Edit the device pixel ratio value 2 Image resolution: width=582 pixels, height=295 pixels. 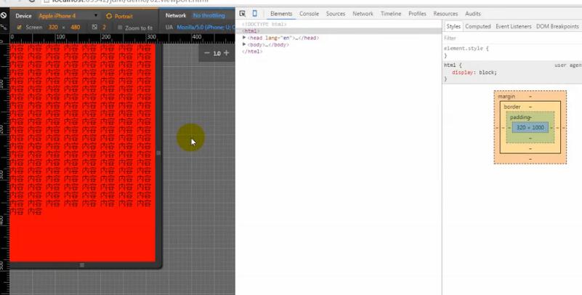point(105,28)
